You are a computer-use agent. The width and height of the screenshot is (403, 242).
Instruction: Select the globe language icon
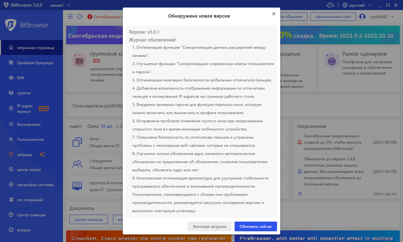click(x=345, y=5)
